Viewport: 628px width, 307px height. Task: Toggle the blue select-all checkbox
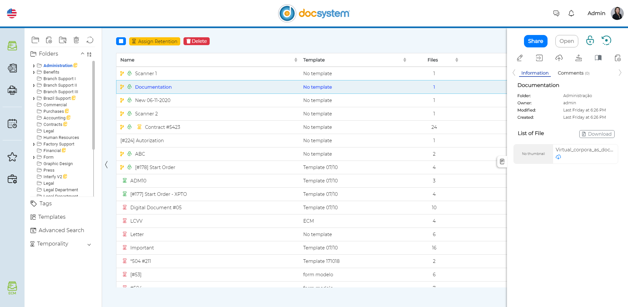pos(121,41)
